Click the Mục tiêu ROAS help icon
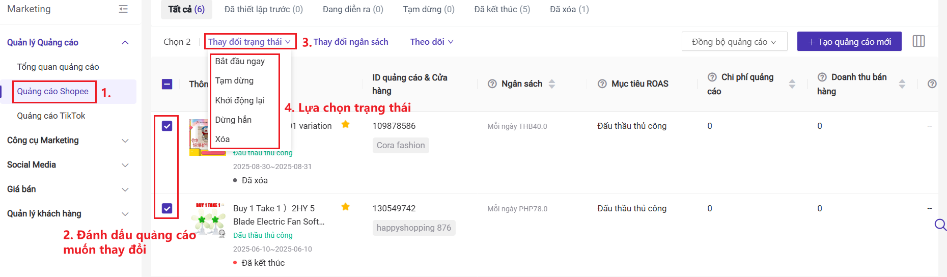Screen dimensions: 947x277 point(602,84)
